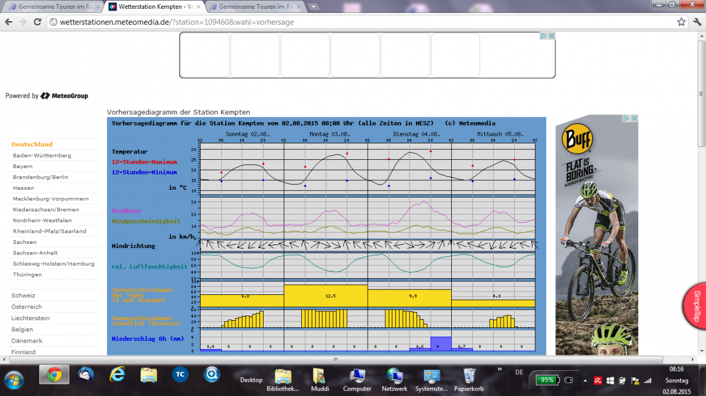Click the AdChoices icon on top banner ad
The width and height of the screenshot is (706, 396).
pyautogui.click(x=544, y=36)
